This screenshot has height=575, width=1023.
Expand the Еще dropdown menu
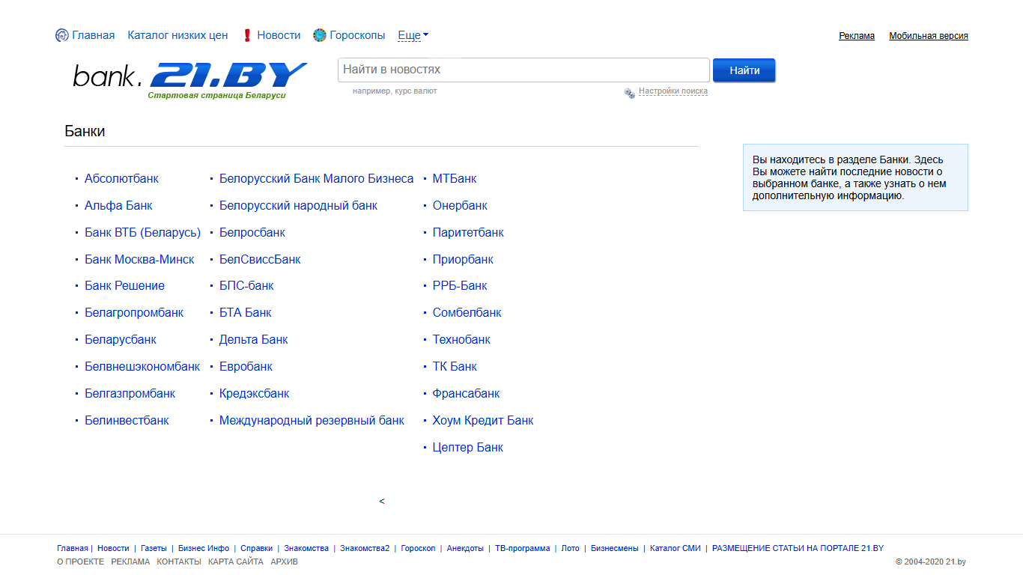413,35
